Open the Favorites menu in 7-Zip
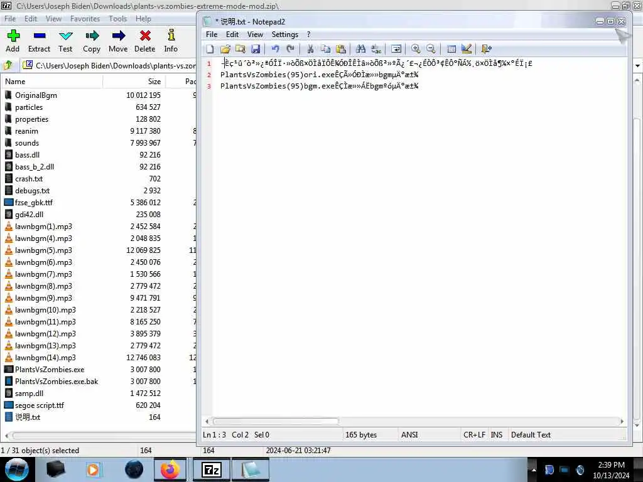This screenshot has height=482, width=643. (85, 19)
